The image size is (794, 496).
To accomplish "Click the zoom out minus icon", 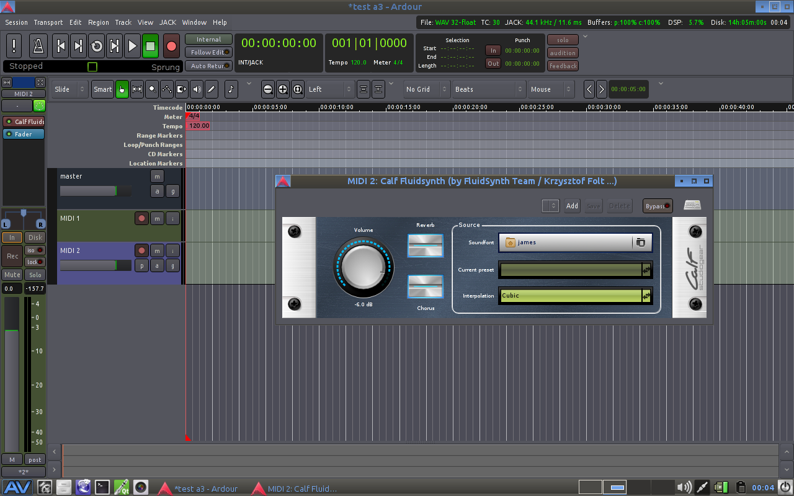I will click(x=267, y=89).
